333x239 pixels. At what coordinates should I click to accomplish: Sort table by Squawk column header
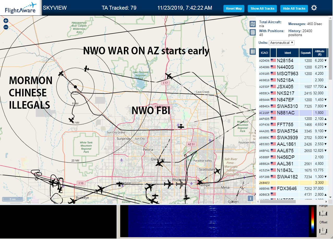306,53
